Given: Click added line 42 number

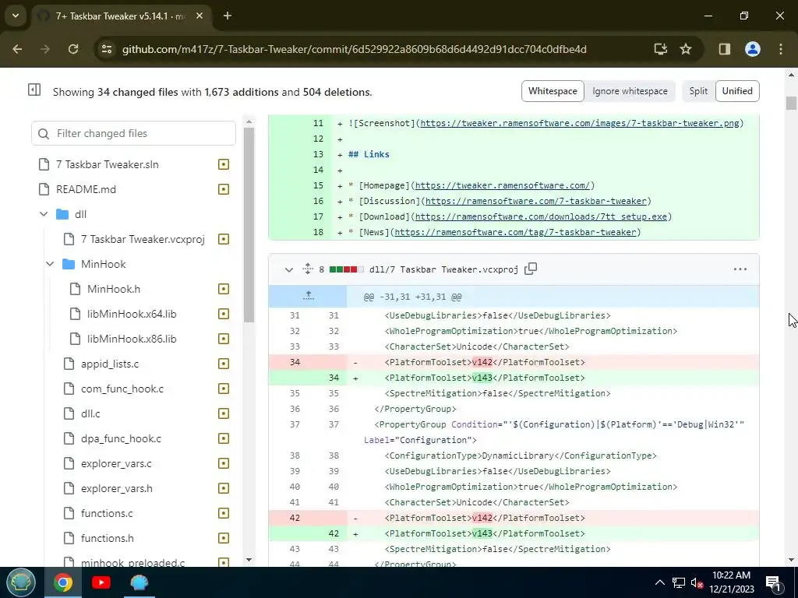Looking at the screenshot, I should tap(334, 533).
